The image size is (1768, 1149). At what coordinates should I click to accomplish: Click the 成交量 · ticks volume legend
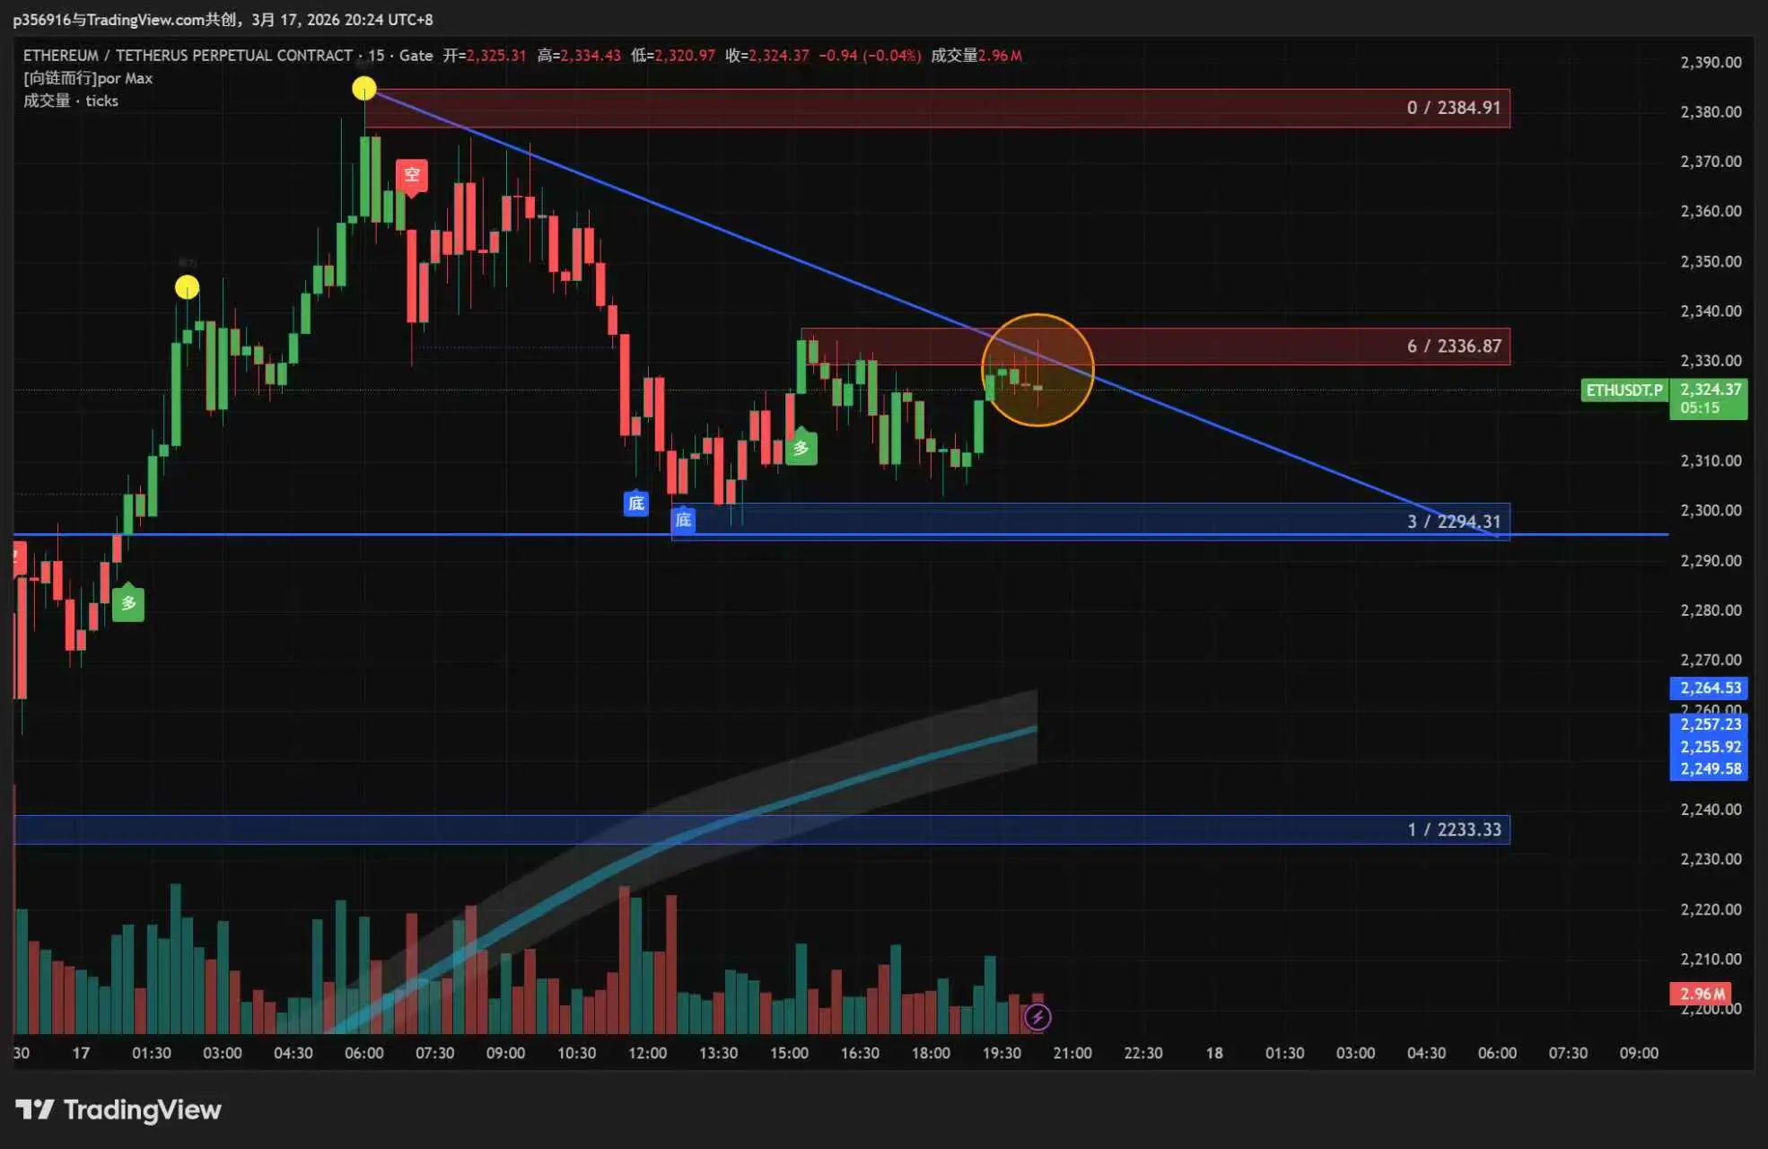71,101
